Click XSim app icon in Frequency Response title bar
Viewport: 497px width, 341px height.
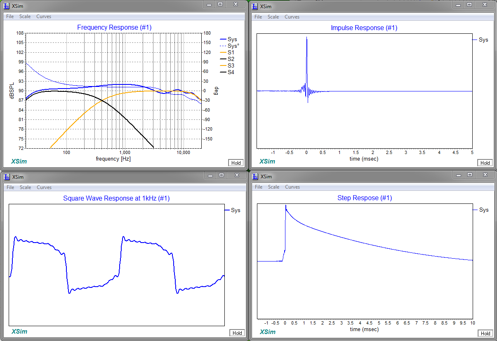[6, 5]
